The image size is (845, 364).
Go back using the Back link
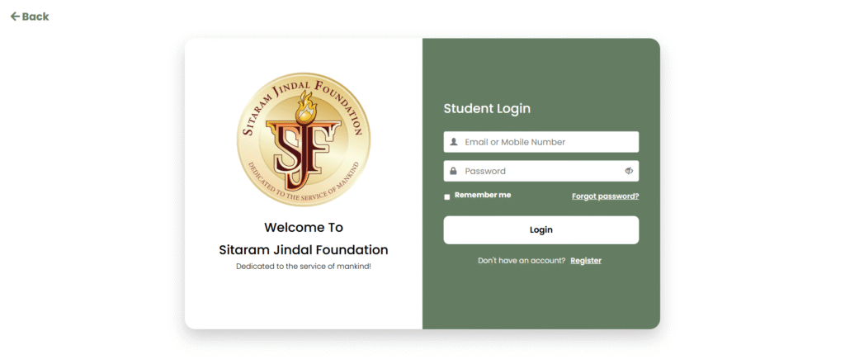(x=30, y=17)
